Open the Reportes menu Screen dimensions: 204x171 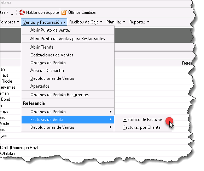click(x=139, y=22)
